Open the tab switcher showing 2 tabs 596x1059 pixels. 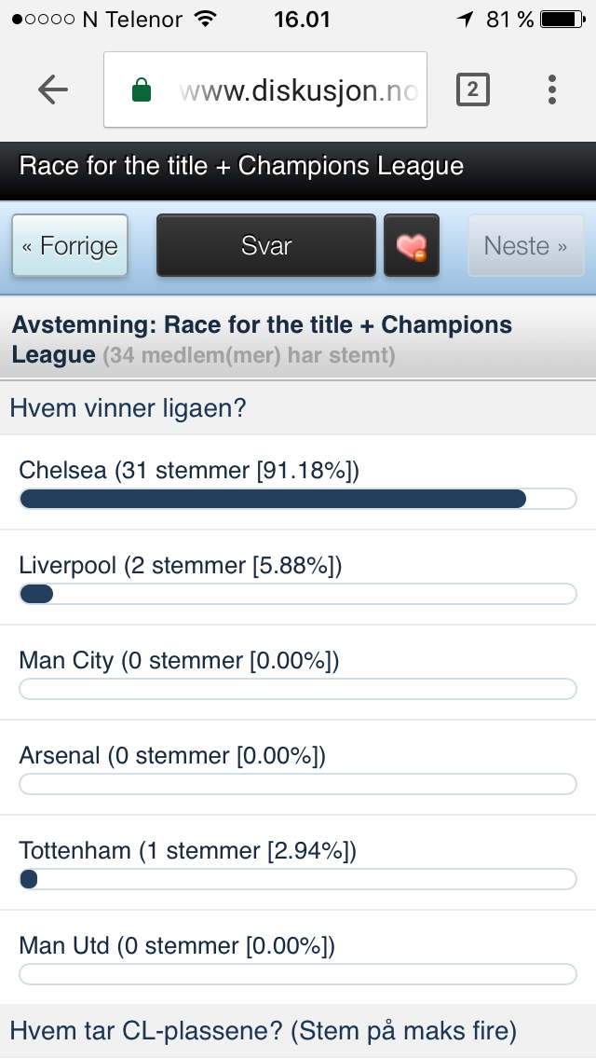(472, 89)
